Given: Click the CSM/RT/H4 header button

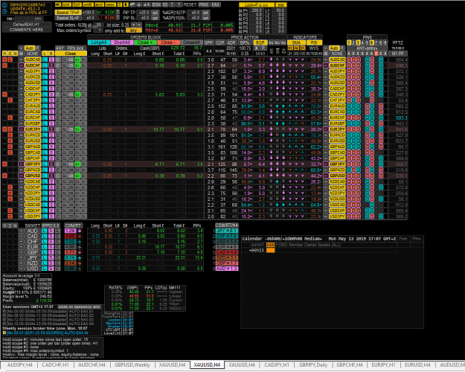Looking at the screenshot, I should click(x=227, y=225).
